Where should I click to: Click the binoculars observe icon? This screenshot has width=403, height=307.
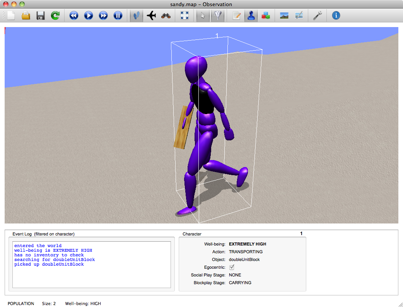click(166, 16)
